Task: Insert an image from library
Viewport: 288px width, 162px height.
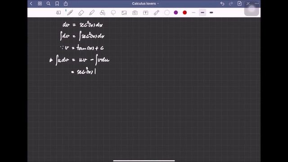Action: pyautogui.click(x=124, y=13)
